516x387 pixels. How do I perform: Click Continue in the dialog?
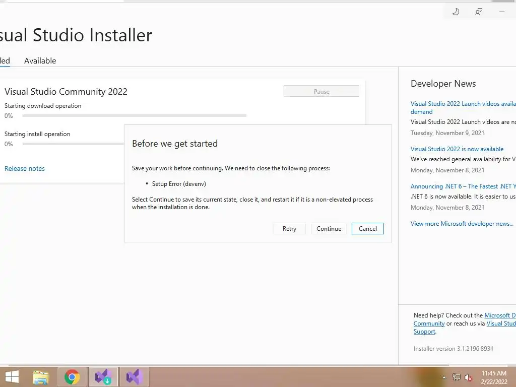pos(329,229)
